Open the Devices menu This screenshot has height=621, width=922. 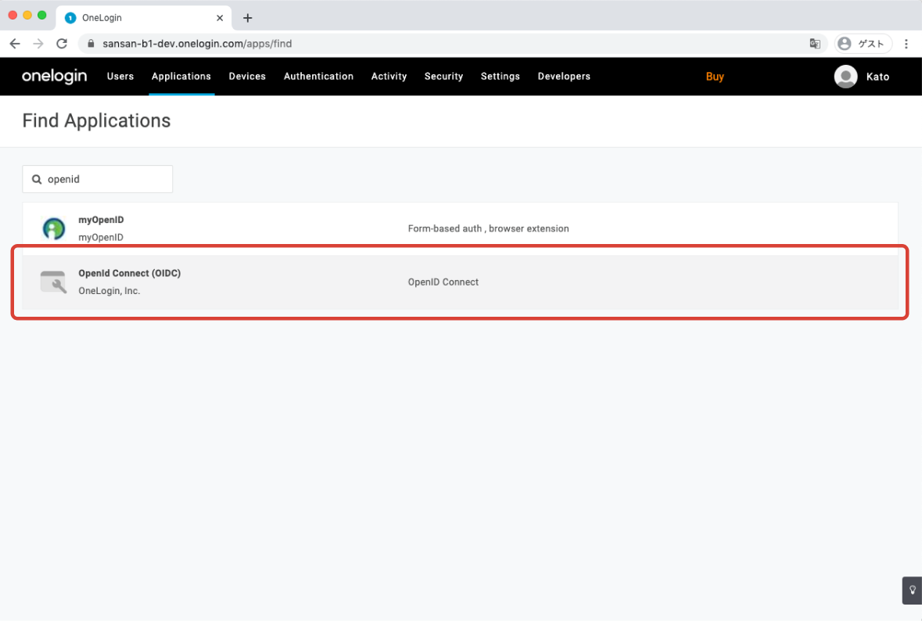click(x=247, y=77)
